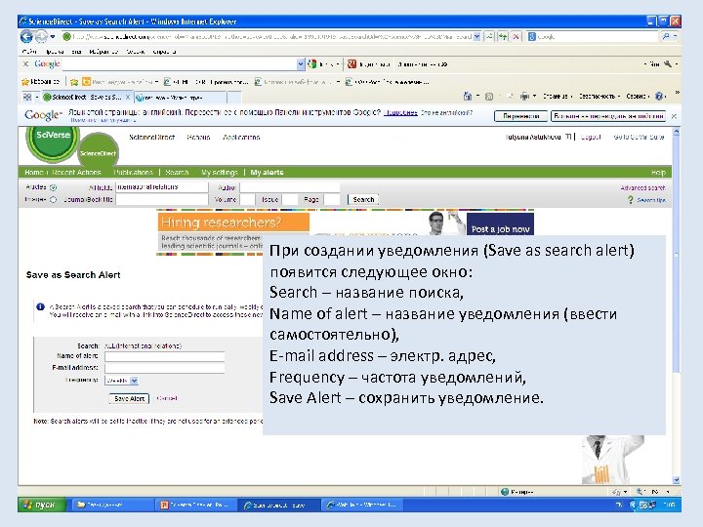
Task: Click the All fields search input
Action: click(x=162, y=187)
